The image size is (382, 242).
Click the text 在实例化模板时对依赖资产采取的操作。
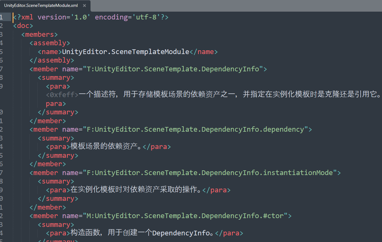(136, 190)
